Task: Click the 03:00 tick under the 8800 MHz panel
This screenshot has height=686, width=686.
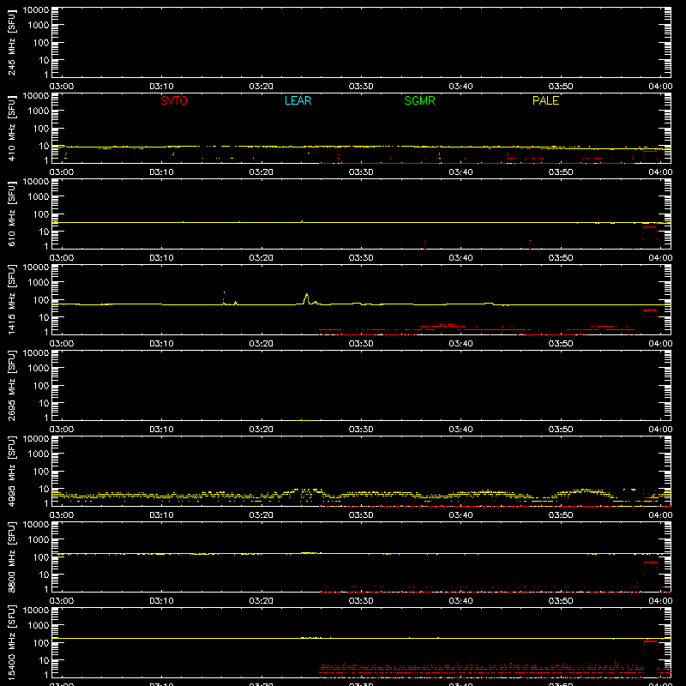Action: (x=62, y=601)
